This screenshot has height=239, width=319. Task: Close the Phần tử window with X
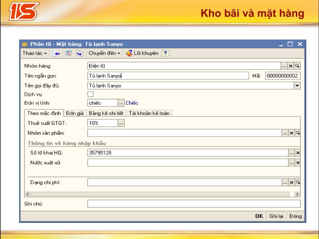pos(300,44)
